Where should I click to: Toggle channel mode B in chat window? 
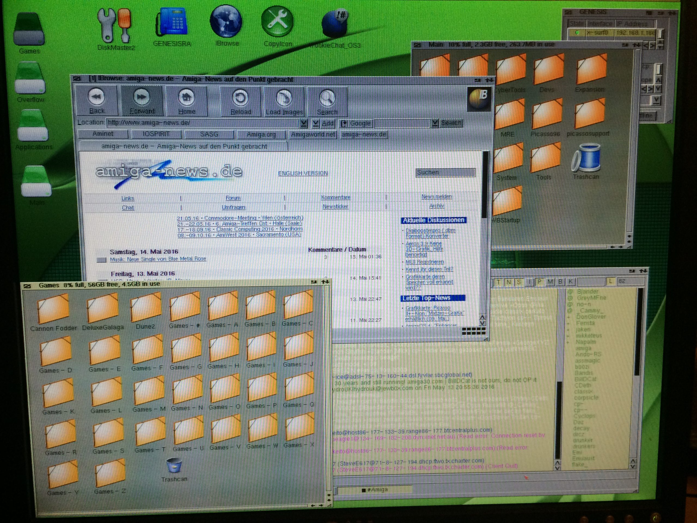pyautogui.click(x=560, y=281)
